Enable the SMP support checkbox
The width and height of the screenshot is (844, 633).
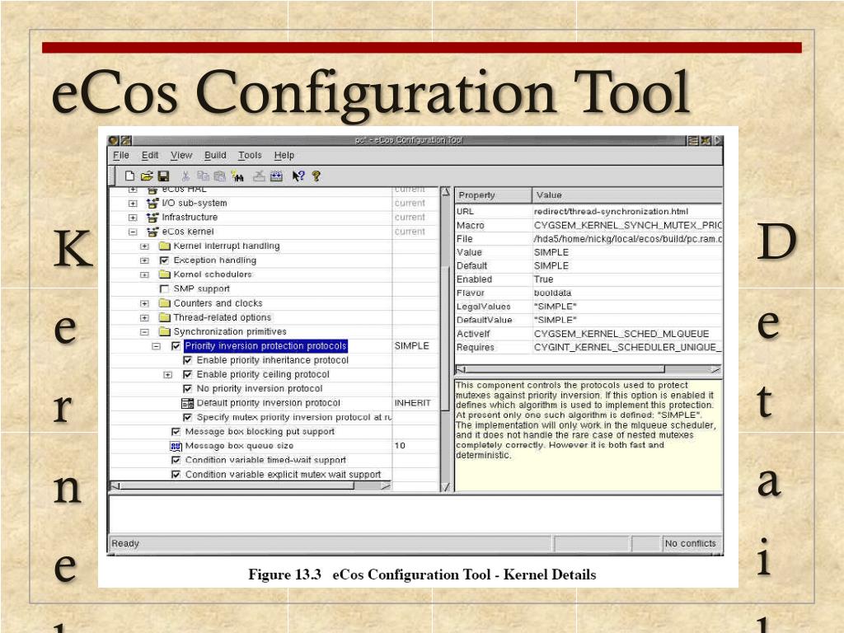[165, 289]
